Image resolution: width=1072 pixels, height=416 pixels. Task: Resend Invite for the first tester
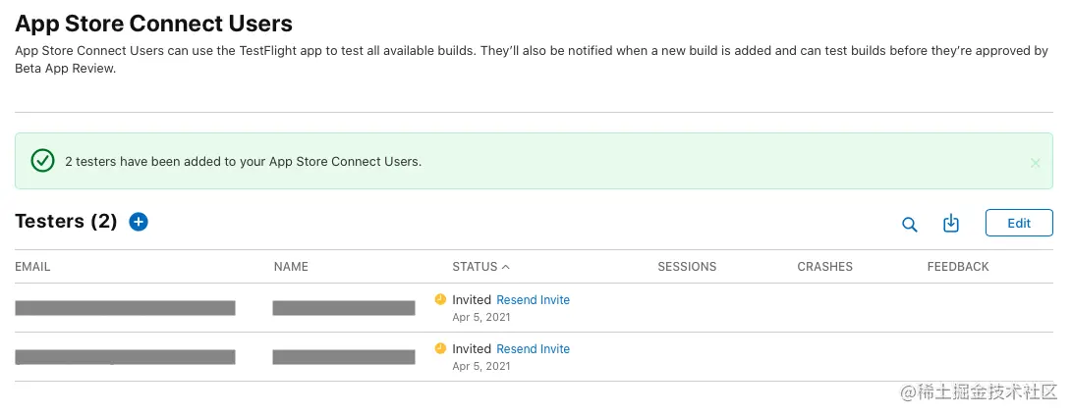tap(533, 300)
